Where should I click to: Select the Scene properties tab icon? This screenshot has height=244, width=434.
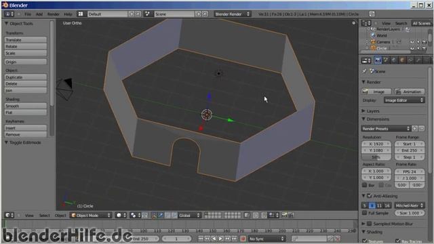point(386,60)
